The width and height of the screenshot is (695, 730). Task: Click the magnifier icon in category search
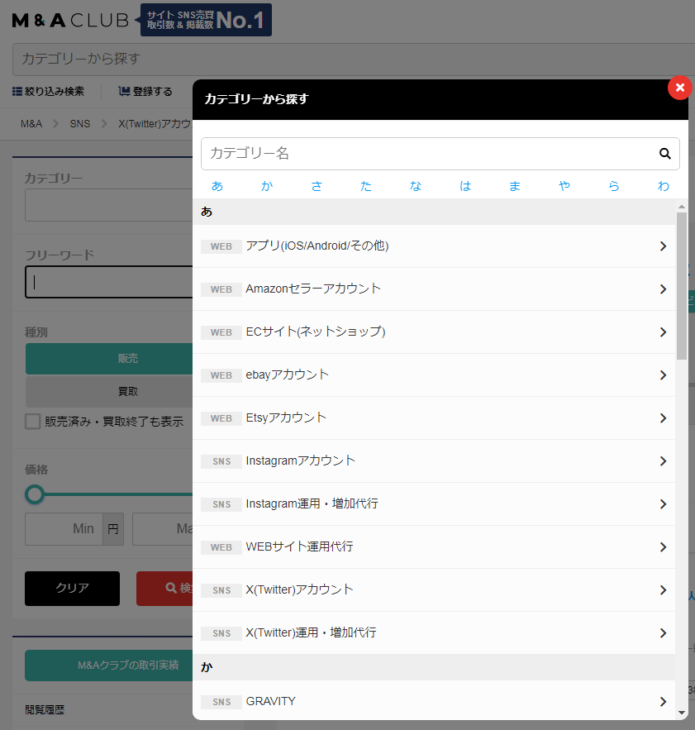pos(664,153)
